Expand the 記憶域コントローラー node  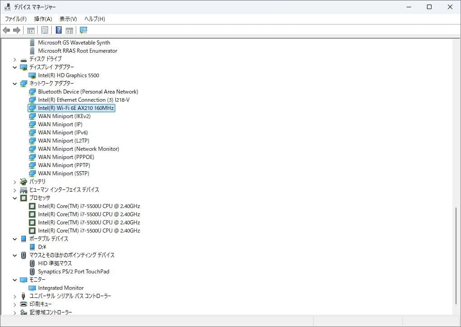point(15,312)
